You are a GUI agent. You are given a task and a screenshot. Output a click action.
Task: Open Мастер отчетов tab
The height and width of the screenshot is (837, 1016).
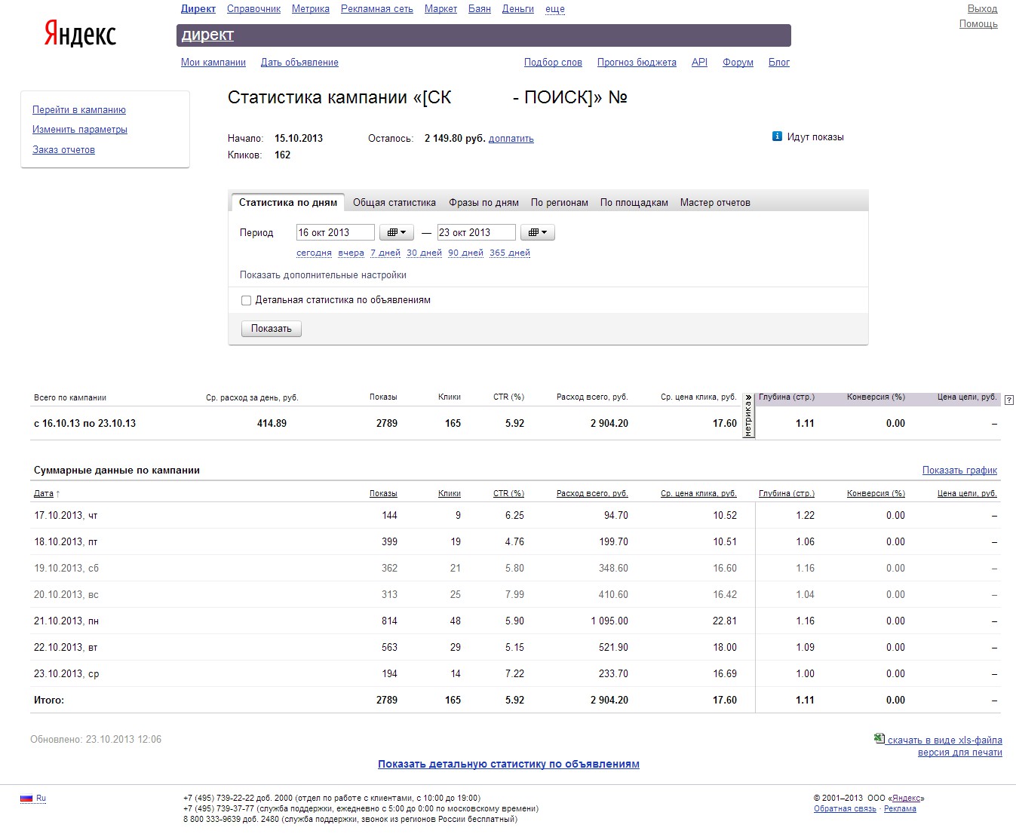pyautogui.click(x=715, y=202)
